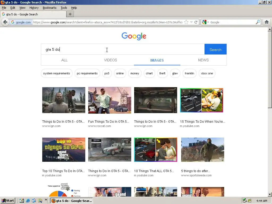
Task: Click the URL address bar
Action: tap(108, 22)
